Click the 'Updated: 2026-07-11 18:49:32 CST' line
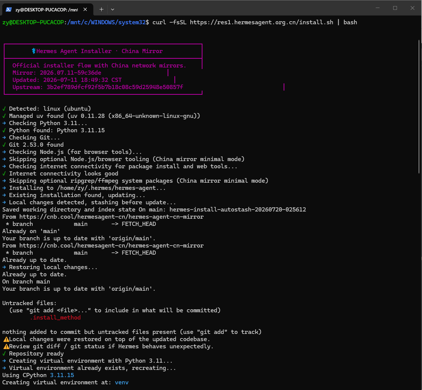 67,80
